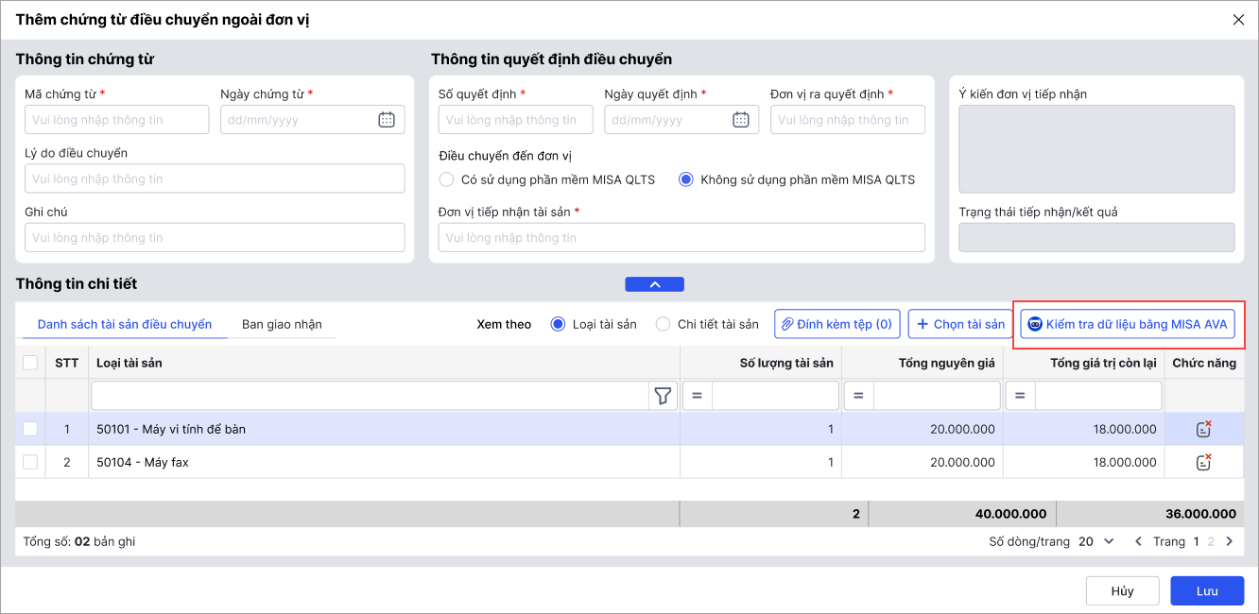Image resolution: width=1259 pixels, height=614 pixels.
Task: Collapse the upper info section with the blue chevron
Action: [x=654, y=284]
